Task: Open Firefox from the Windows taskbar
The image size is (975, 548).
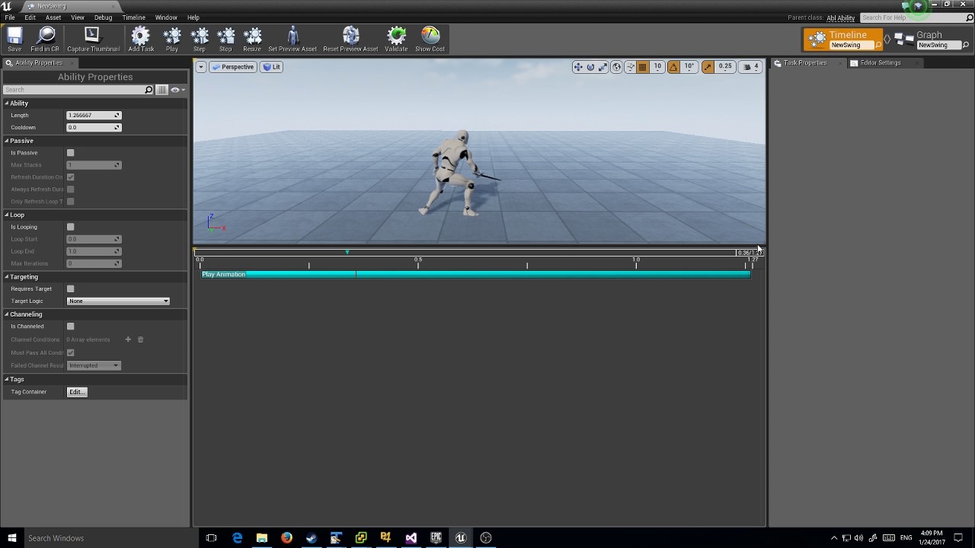Action: point(286,538)
